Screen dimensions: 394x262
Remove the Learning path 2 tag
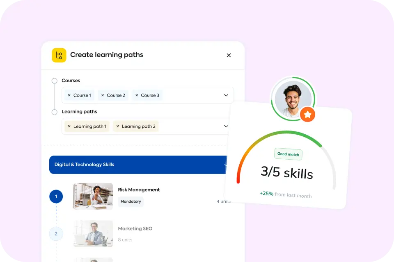(x=117, y=126)
